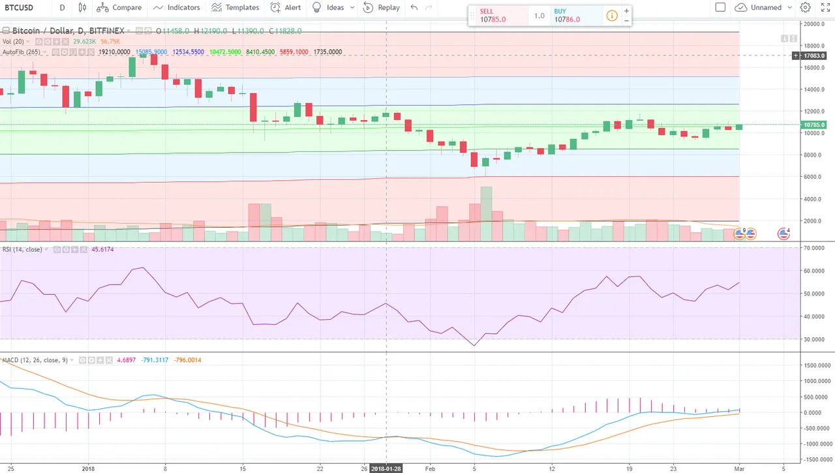
Task: Open the MACD (12, 26, close, 9) dropdown
Action: click(x=71, y=360)
